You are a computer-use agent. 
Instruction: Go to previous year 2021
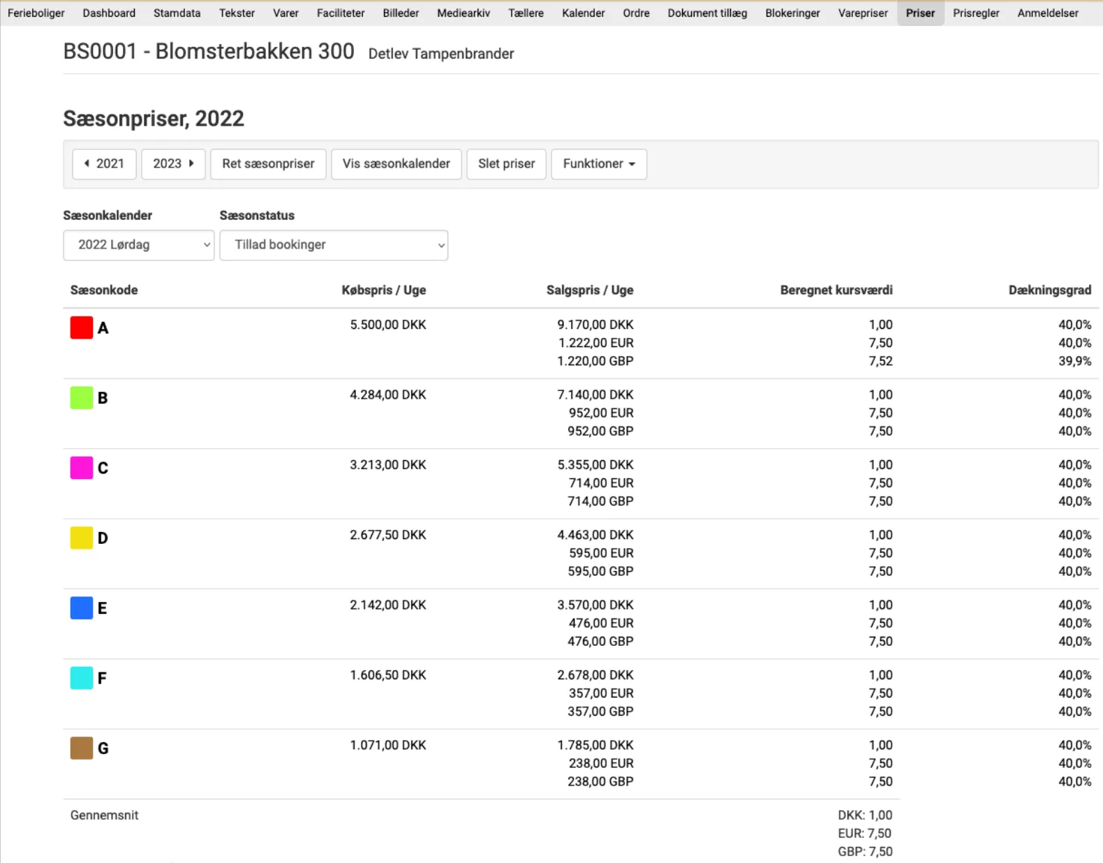pyautogui.click(x=104, y=164)
